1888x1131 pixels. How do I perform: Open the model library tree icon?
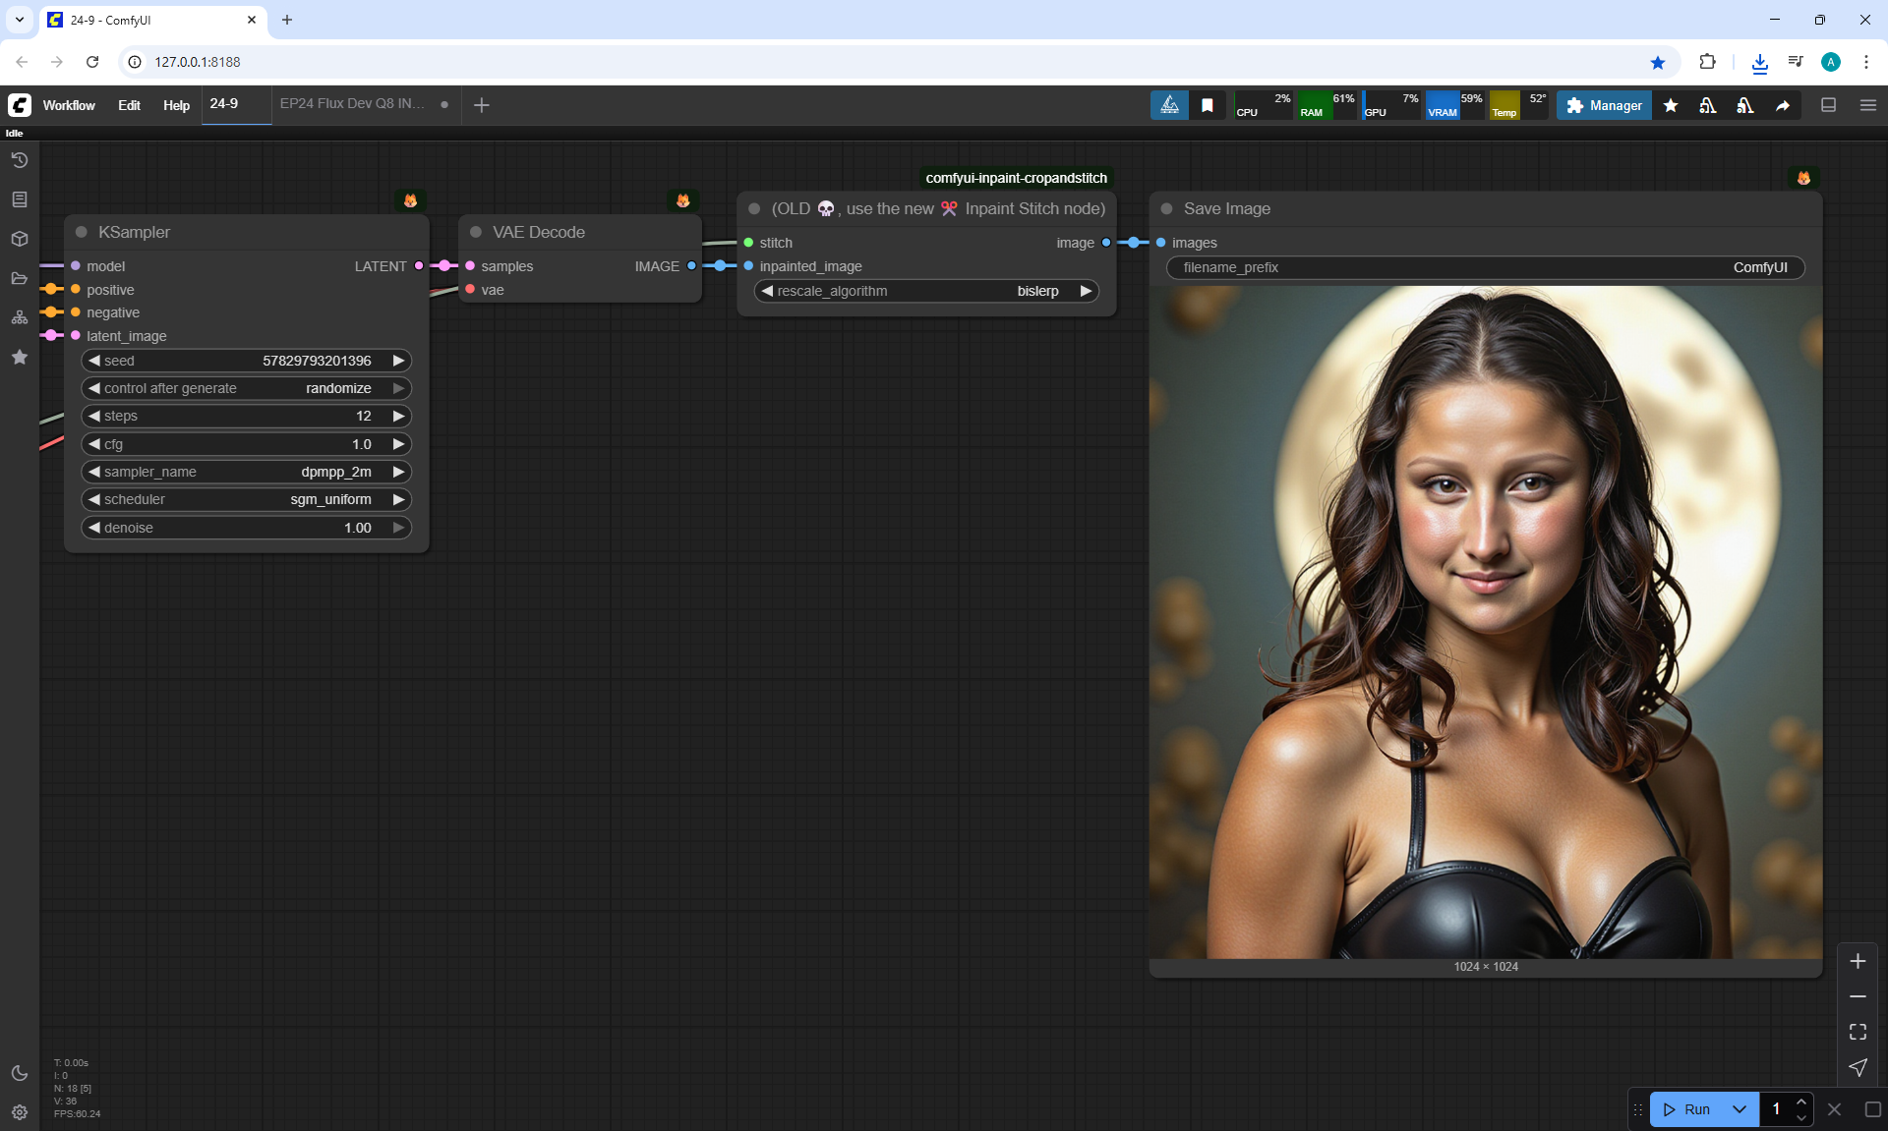pyautogui.click(x=20, y=317)
